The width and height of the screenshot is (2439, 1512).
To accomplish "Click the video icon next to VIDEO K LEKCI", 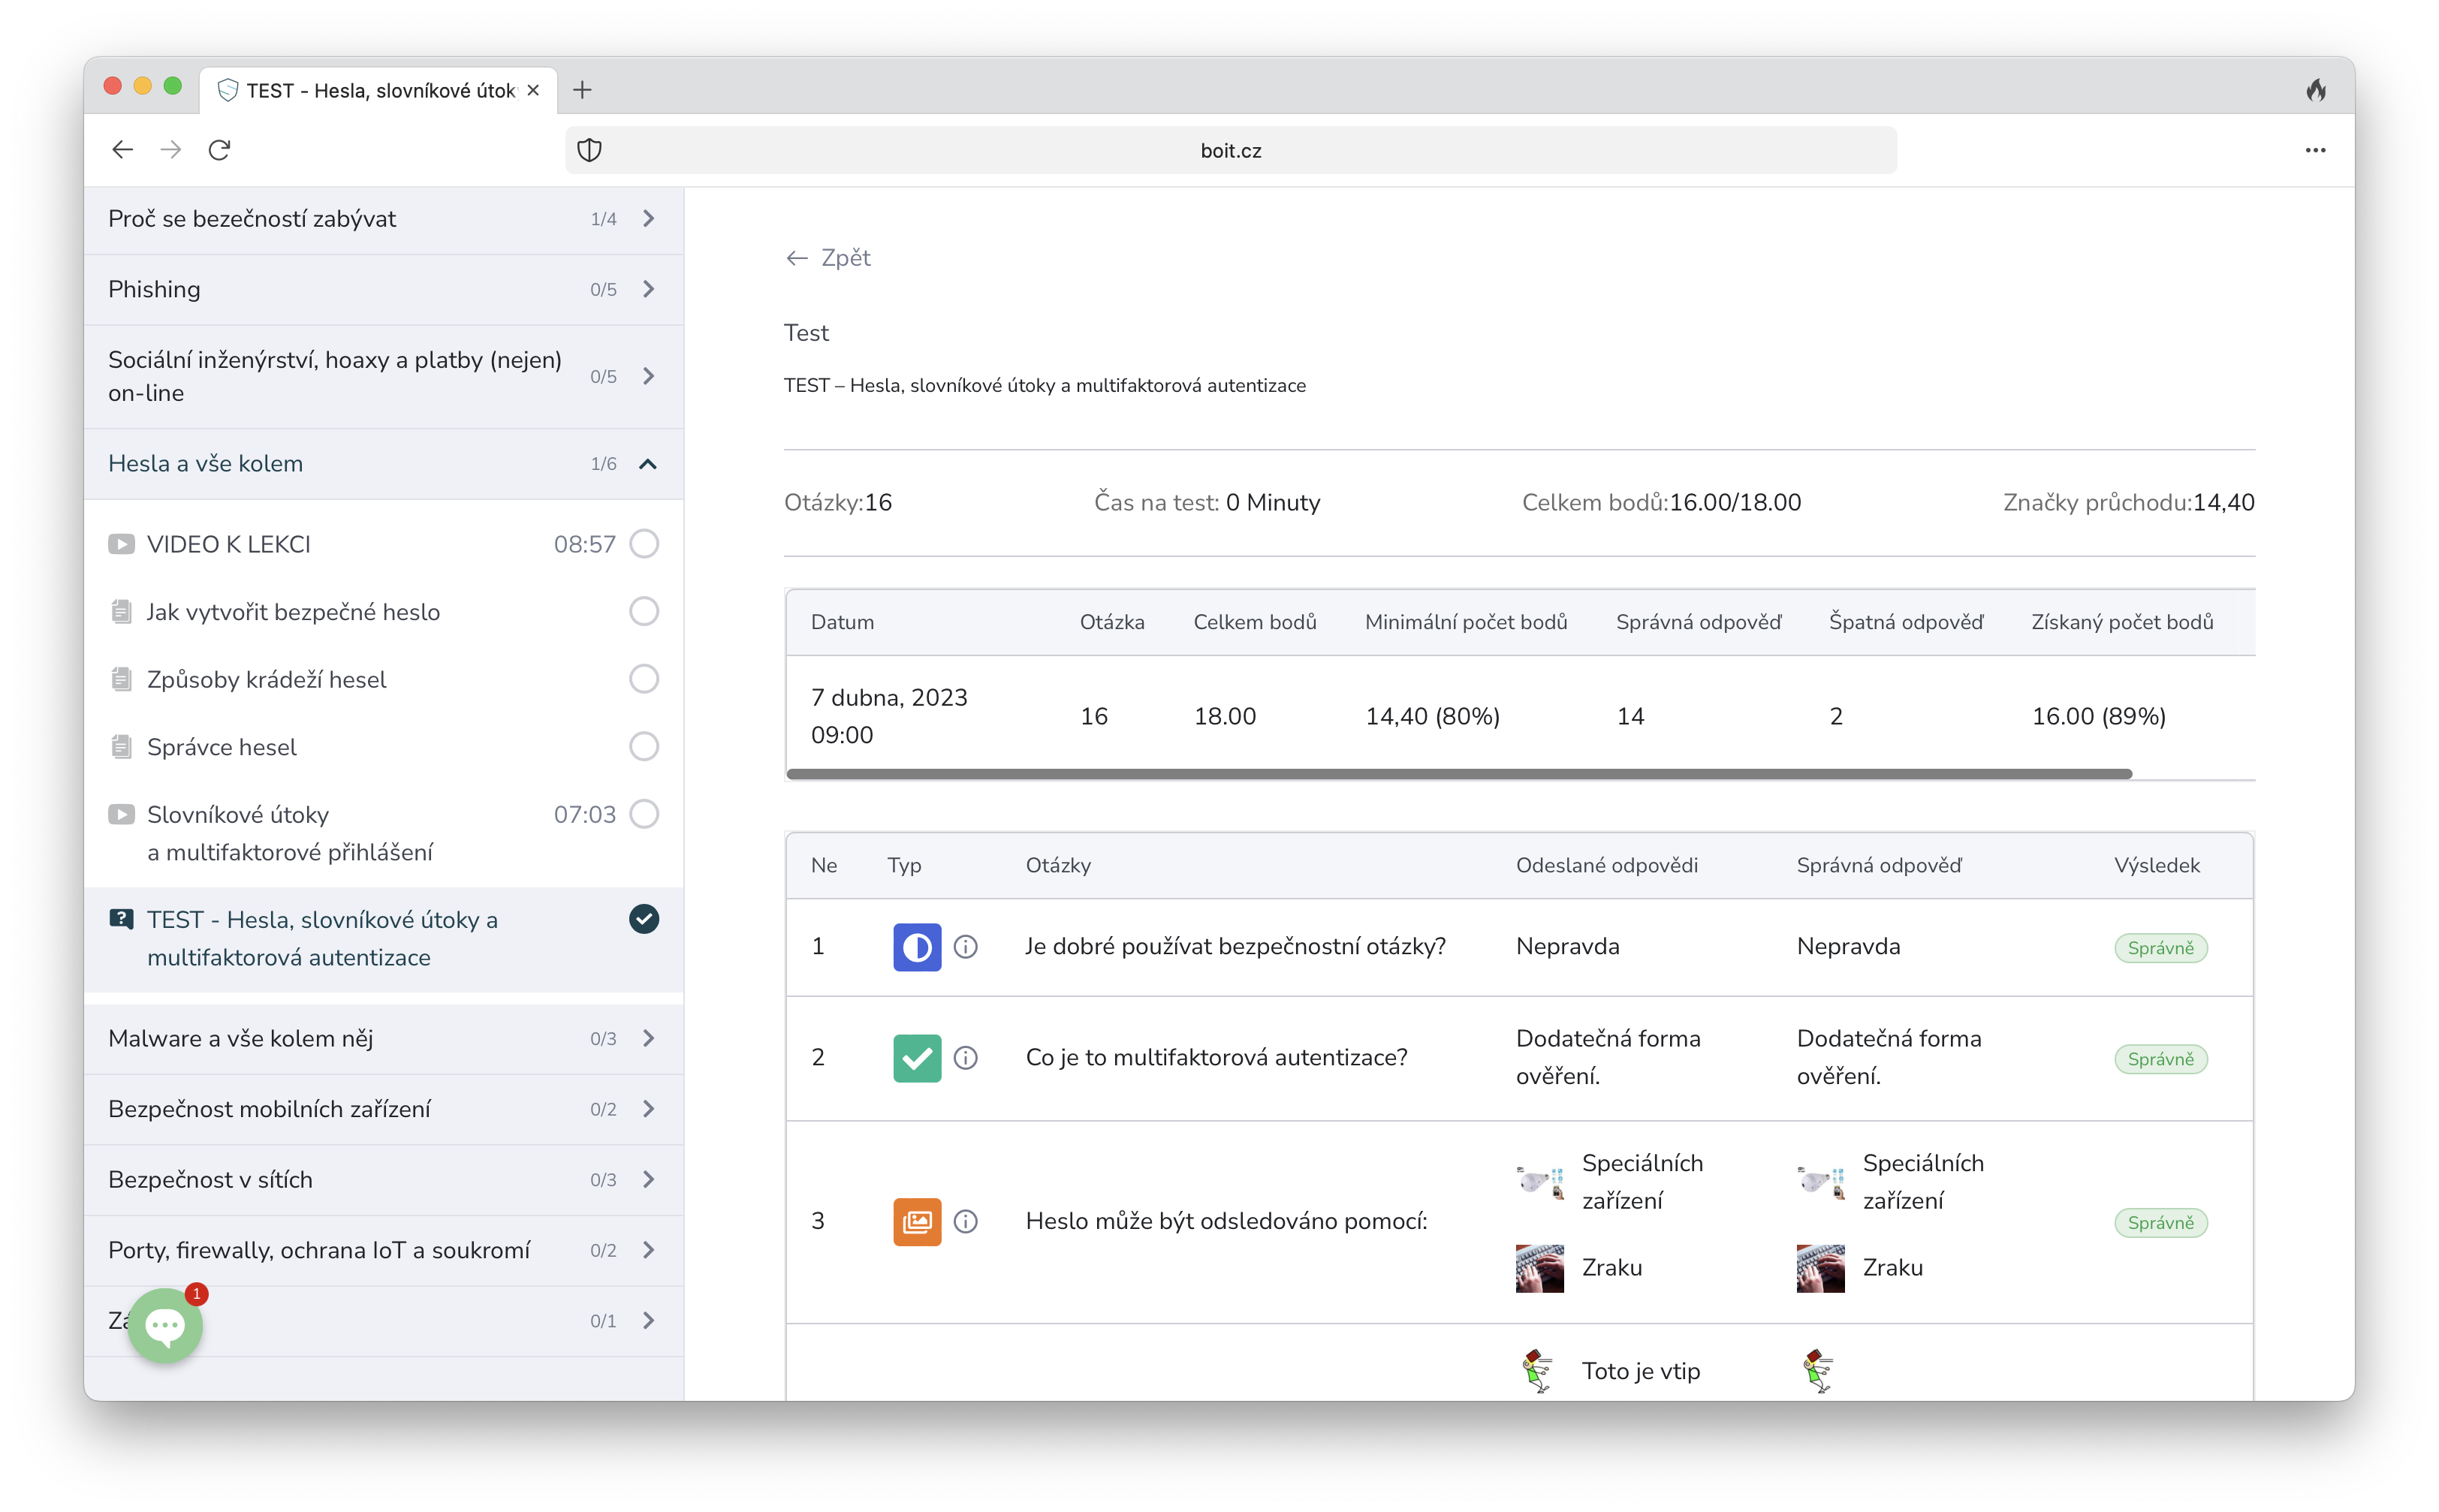I will pyautogui.click(x=121, y=544).
